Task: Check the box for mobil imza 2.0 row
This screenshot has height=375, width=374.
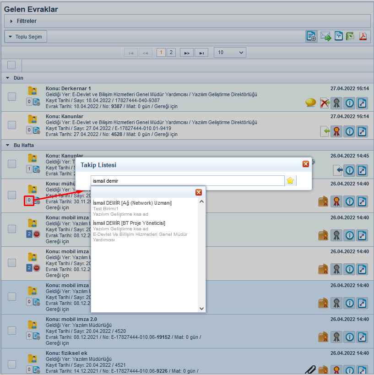Action: click(12, 330)
